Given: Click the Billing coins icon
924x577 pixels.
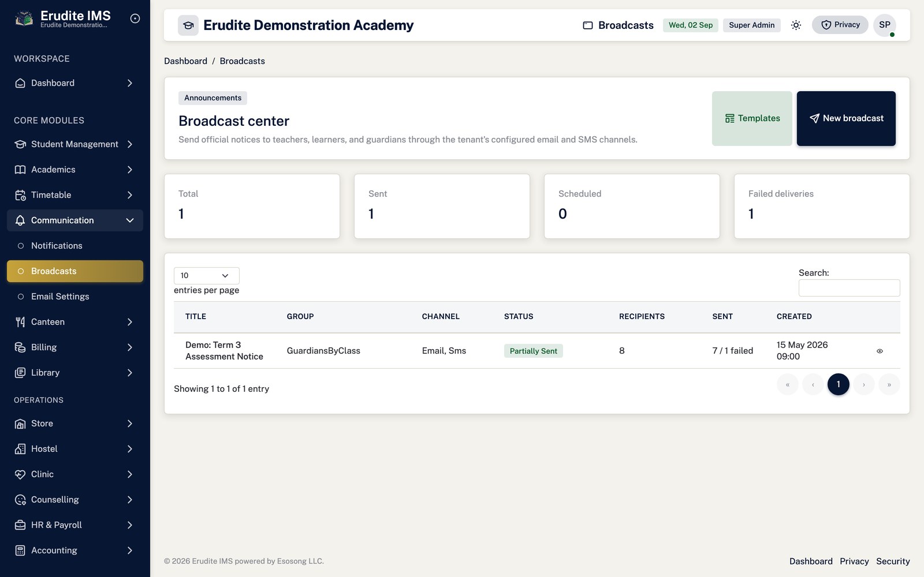Looking at the screenshot, I should [20, 347].
